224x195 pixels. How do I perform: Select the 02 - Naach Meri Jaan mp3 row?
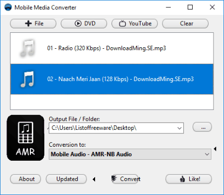point(112,79)
